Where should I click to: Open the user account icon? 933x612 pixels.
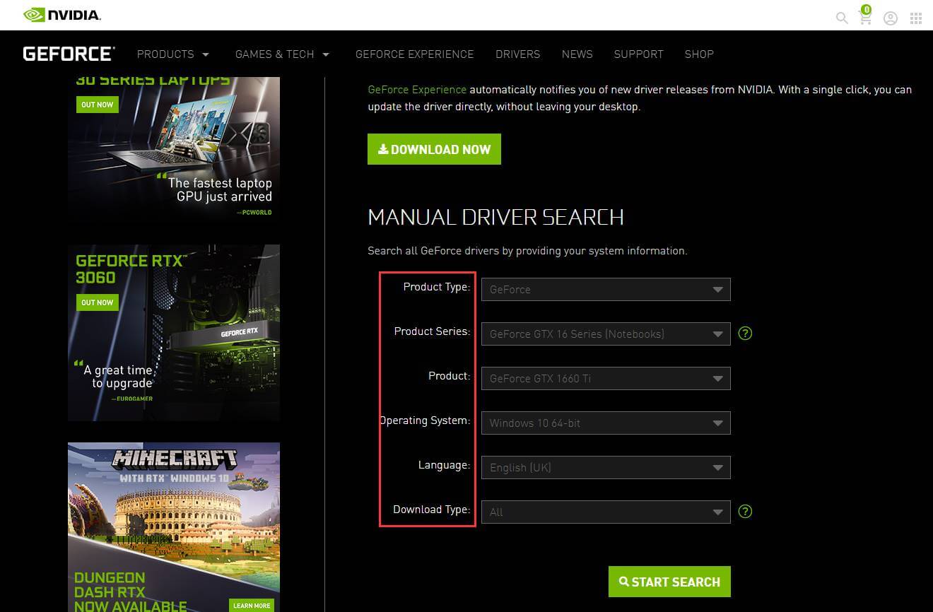click(x=891, y=18)
